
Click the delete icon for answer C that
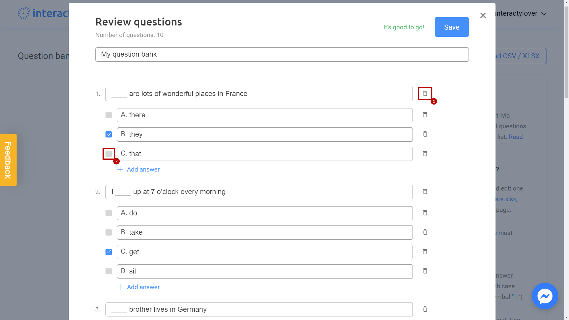tap(426, 153)
